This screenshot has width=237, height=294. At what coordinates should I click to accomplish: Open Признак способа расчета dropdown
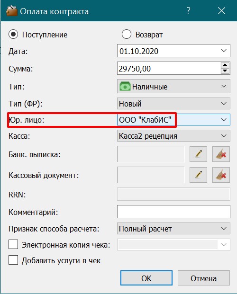click(x=173, y=228)
